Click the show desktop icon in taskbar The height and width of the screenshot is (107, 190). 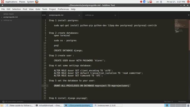point(2,106)
